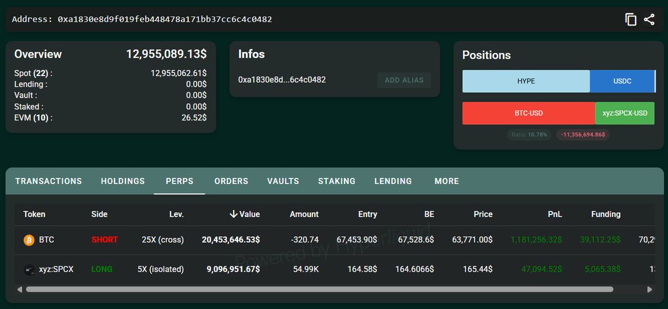This screenshot has width=668, height=309.
Task: Switch to the LENDING tab
Action: (x=393, y=181)
